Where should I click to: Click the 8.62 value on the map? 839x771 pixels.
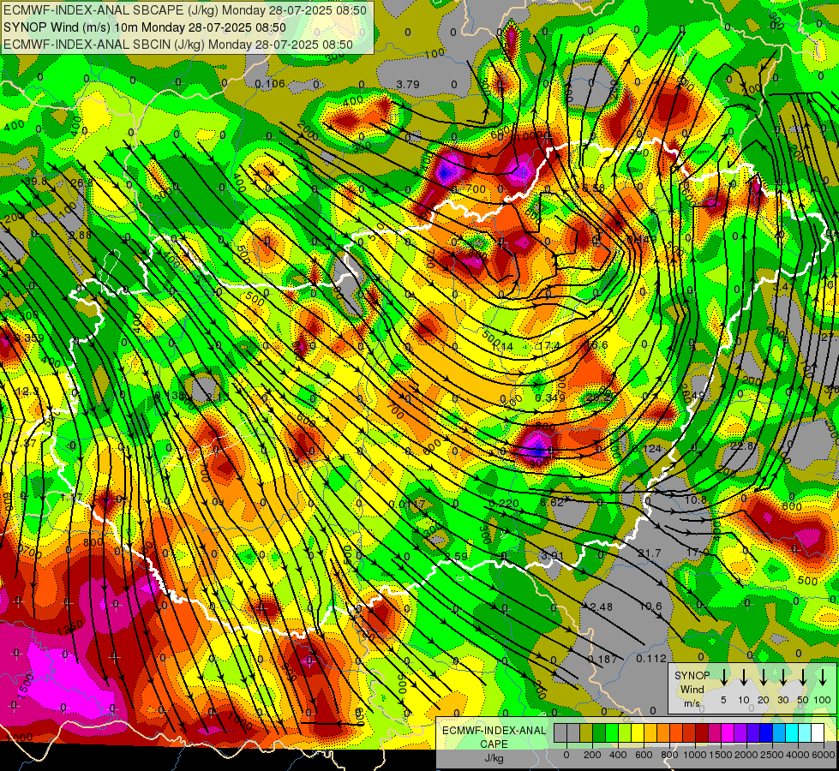552,502
